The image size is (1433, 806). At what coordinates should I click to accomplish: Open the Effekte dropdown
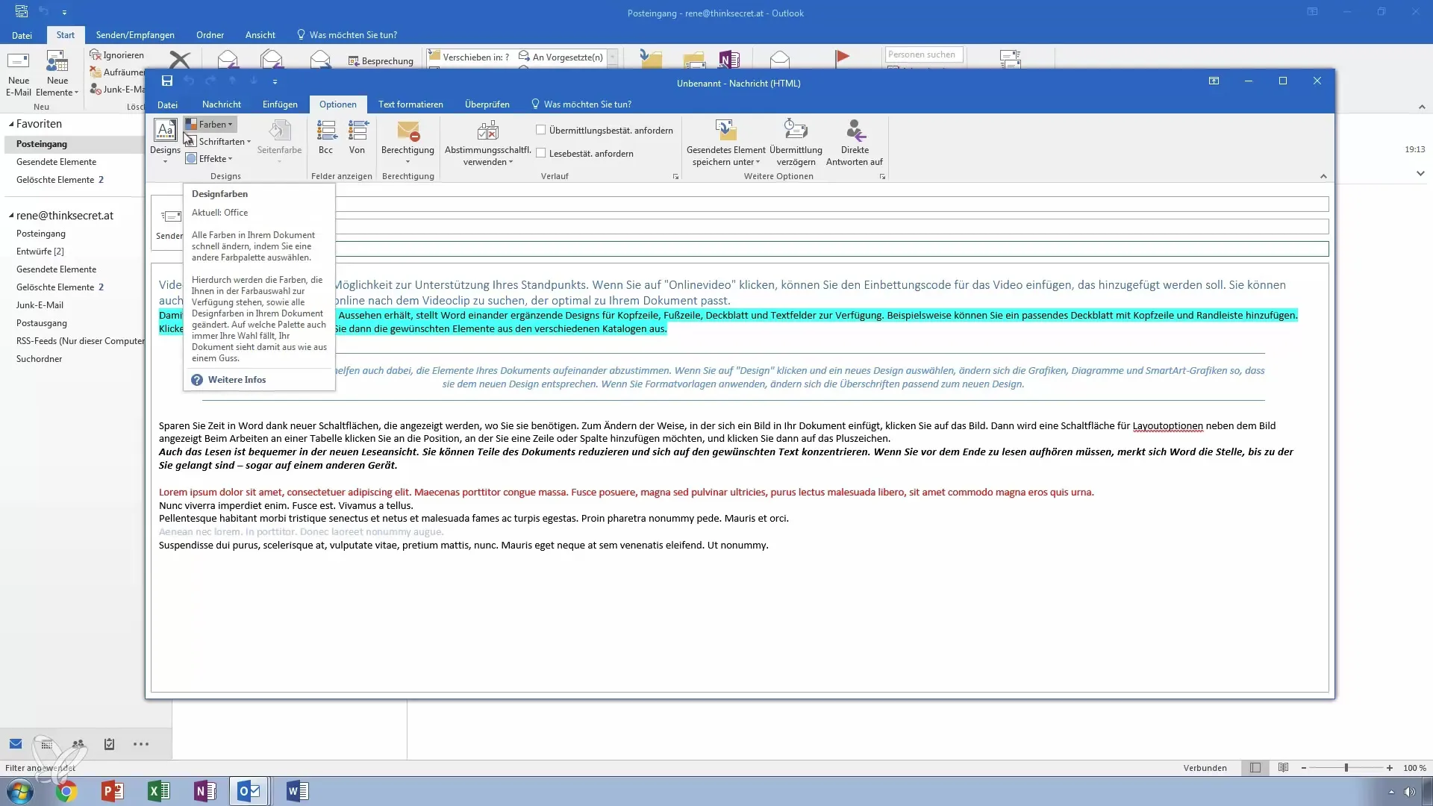tap(210, 159)
